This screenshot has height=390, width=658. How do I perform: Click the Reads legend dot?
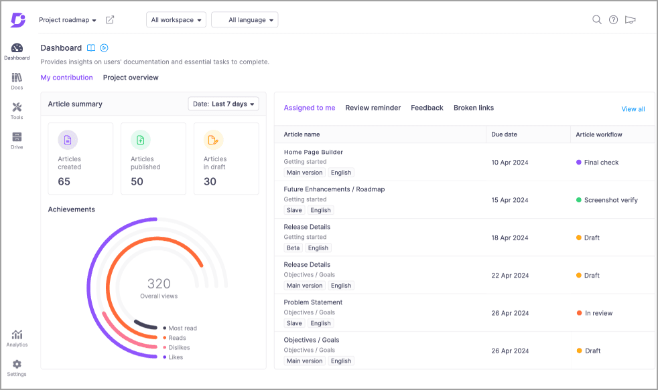(x=165, y=338)
